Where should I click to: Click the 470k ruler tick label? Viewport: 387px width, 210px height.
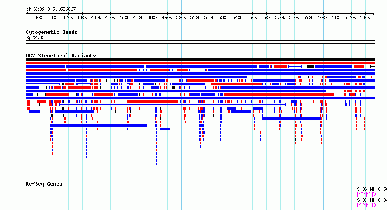click(x=138, y=18)
